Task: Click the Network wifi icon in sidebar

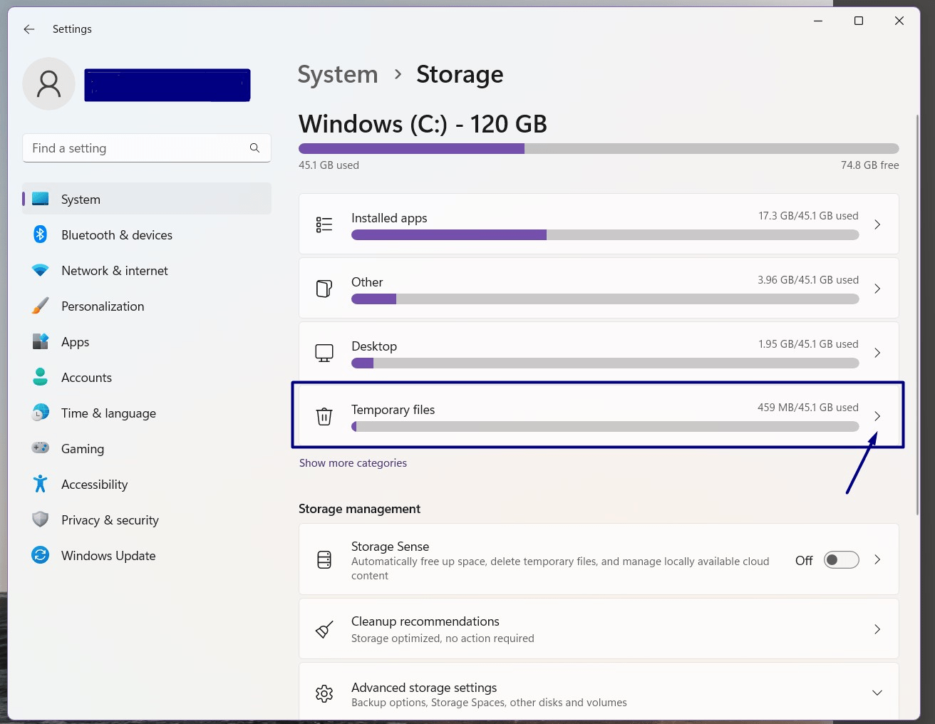Action: (x=41, y=270)
